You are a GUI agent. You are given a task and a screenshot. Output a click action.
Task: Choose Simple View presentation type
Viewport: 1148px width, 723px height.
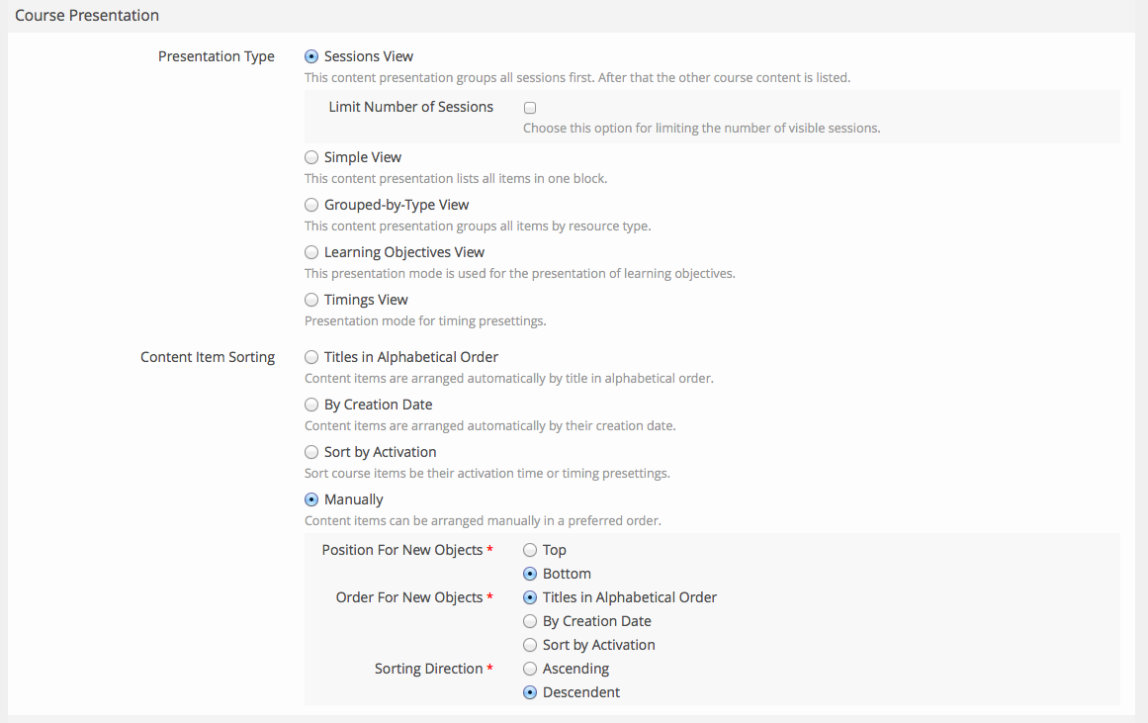[x=311, y=157]
